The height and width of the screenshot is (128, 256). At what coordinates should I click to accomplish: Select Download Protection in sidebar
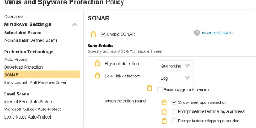[24, 67]
